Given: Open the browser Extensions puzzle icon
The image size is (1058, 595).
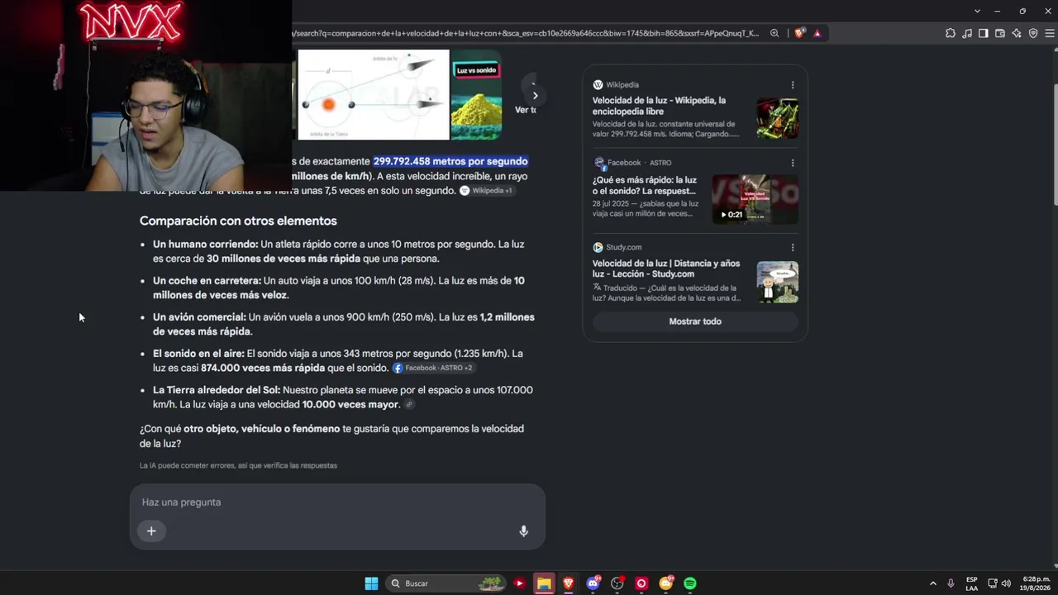Looking at the screenshot, I should pos(951,33).
